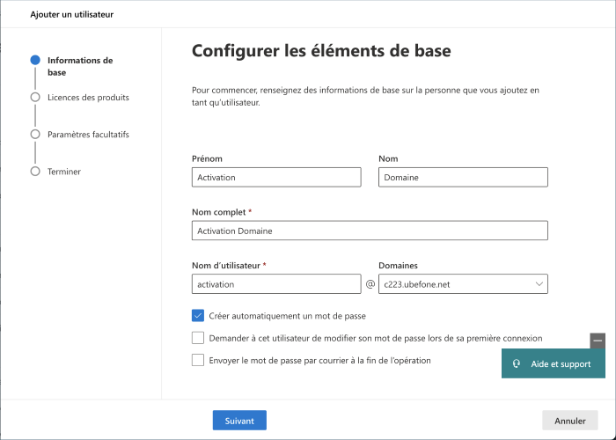The image size is (616, 440).
Task: Click the Annuler button
Action: 570,421
